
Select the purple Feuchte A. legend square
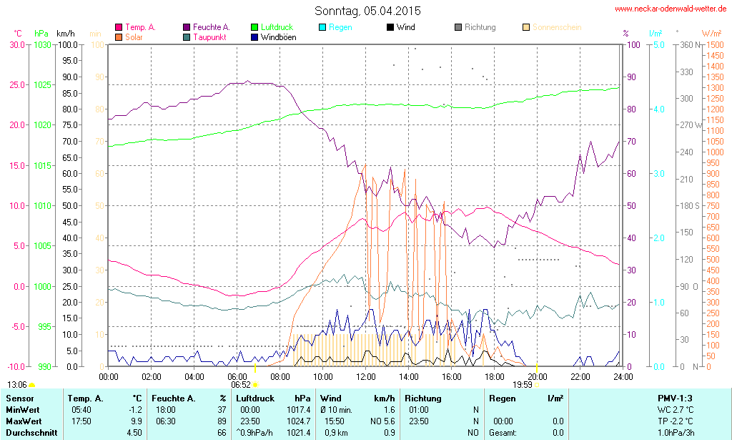pyautogui.click(x=187, y=27)
